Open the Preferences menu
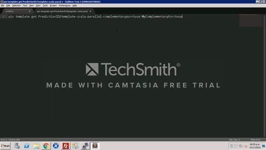Viewport: 266px width, 150px height. click(x=64, y=5)
